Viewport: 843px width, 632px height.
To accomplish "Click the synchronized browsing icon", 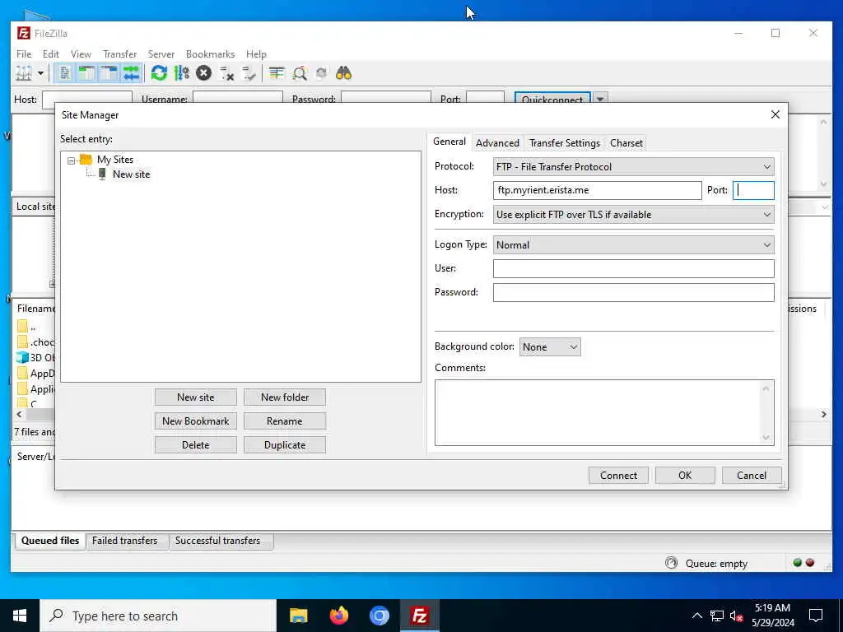I will coord(322,73).
